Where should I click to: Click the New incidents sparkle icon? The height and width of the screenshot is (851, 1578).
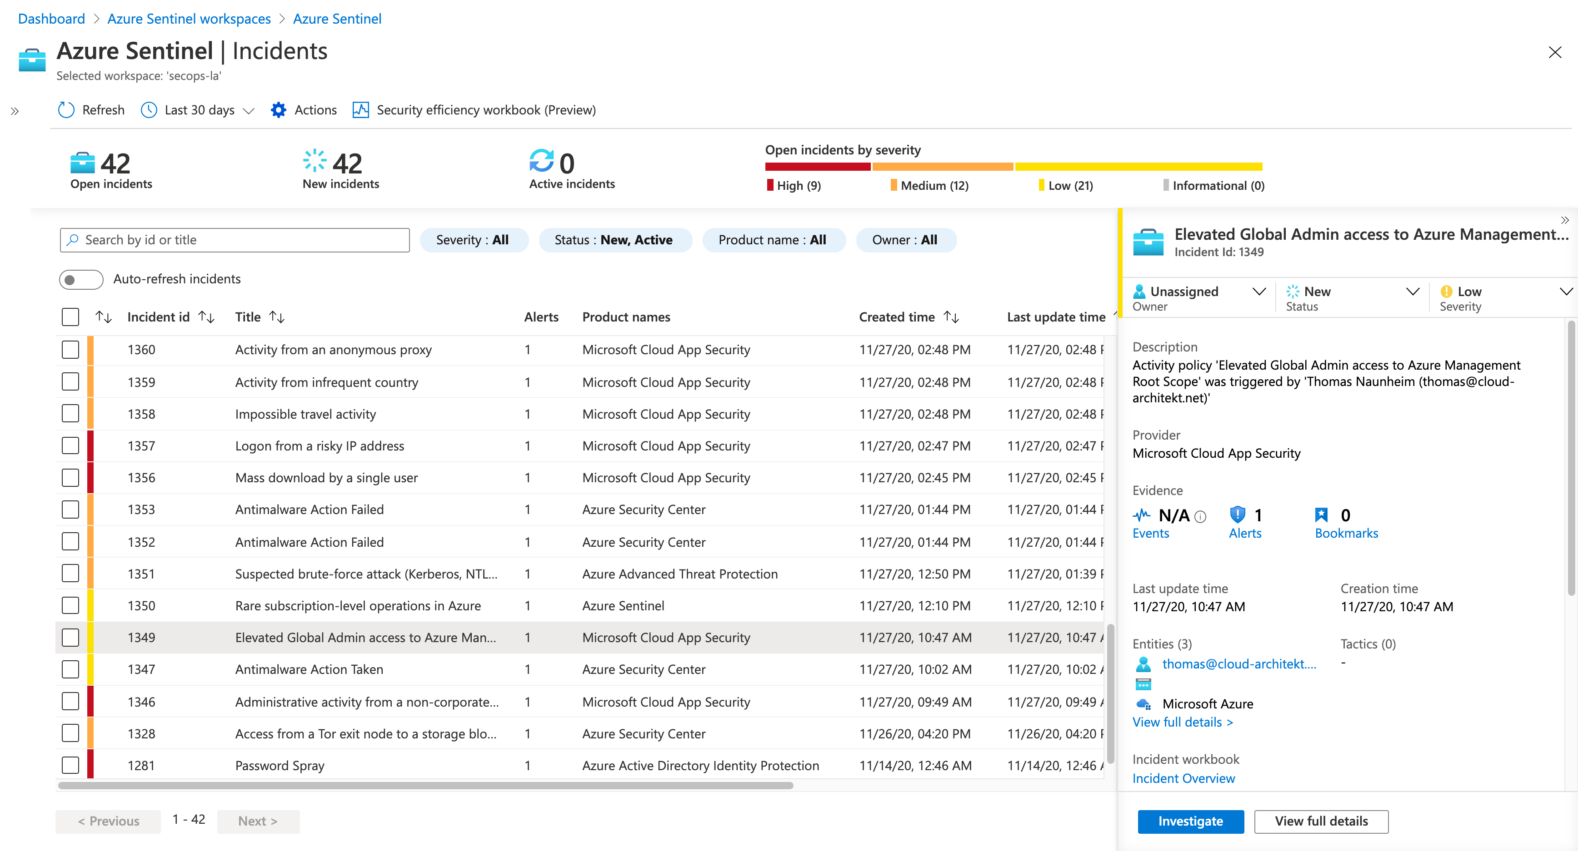coord(315,160)
